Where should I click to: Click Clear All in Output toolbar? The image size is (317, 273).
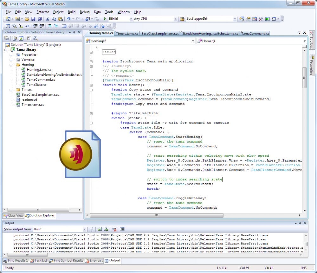click(114, 229)
